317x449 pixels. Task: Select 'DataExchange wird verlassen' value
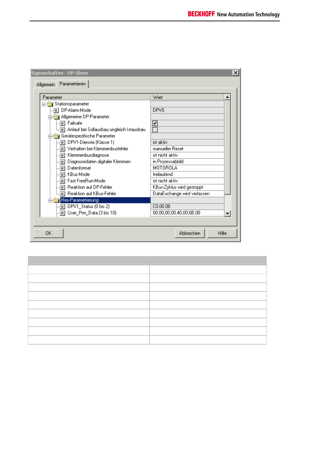tap(187, 194)
